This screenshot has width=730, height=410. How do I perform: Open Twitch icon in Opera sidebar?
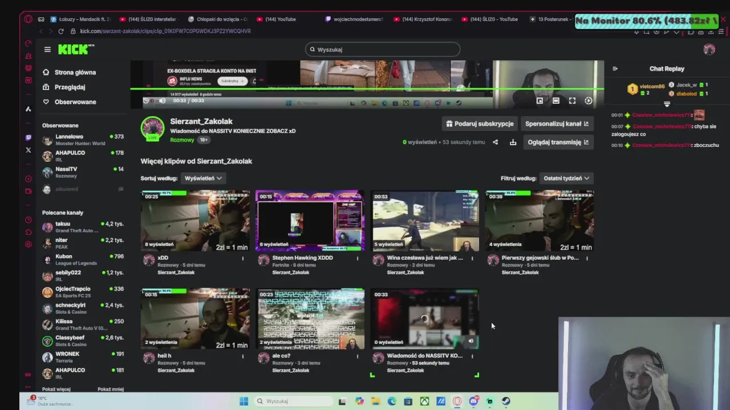coord(29,138)
